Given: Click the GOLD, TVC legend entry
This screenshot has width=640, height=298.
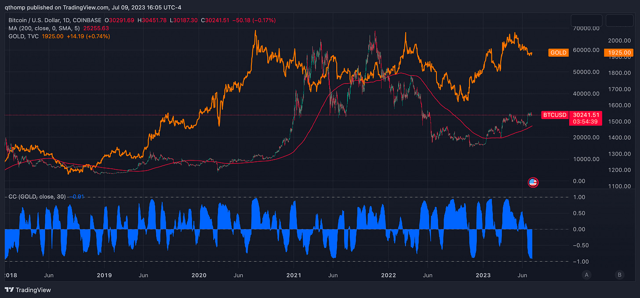Looking at the screenshot, I should (23, 36).
